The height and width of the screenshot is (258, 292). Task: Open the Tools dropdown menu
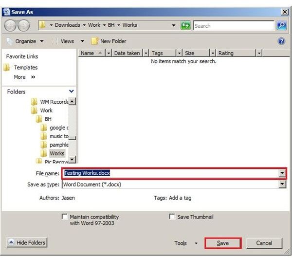point(186,243)
